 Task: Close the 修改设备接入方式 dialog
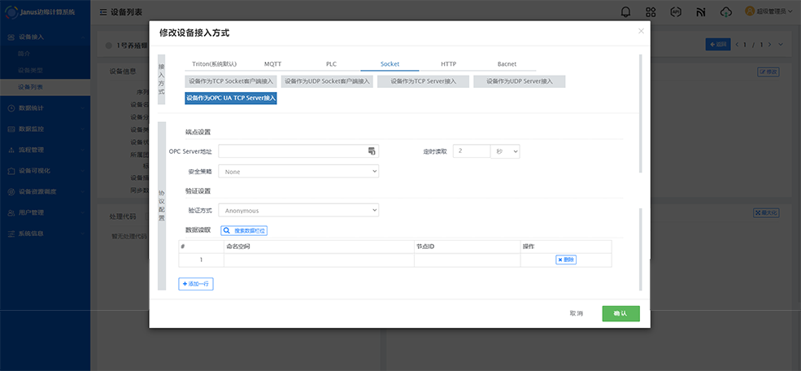pos(641,31)
